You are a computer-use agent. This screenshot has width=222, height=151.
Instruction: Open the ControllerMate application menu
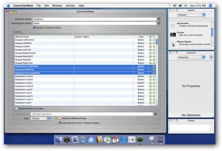click(23, 6)
